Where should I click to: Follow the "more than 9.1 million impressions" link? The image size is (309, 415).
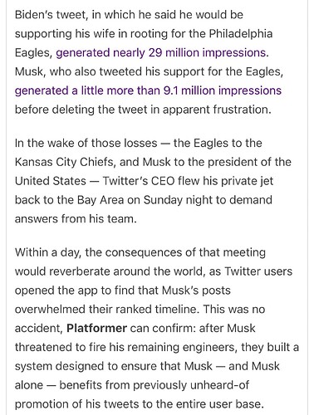(194, 90)
